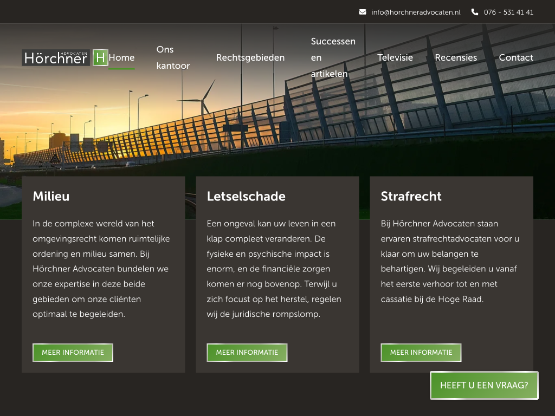Click the phone number 076 - 531 41 41

(508, 12)
